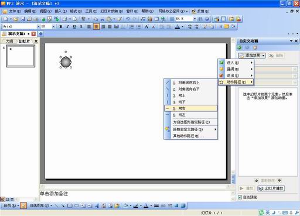Click the underline icon
The width and height of the screenshot is (300, 216).
pos(74,27)
